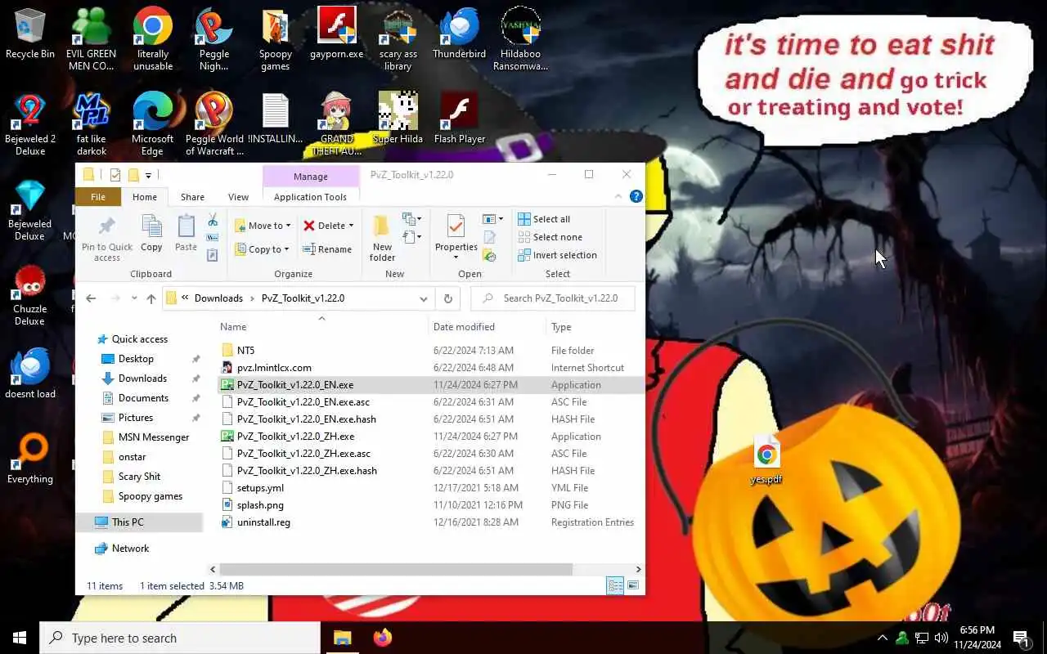
Task: Rename the selected file via Rename
Action: pyautogui.click(x=327, y=249)
